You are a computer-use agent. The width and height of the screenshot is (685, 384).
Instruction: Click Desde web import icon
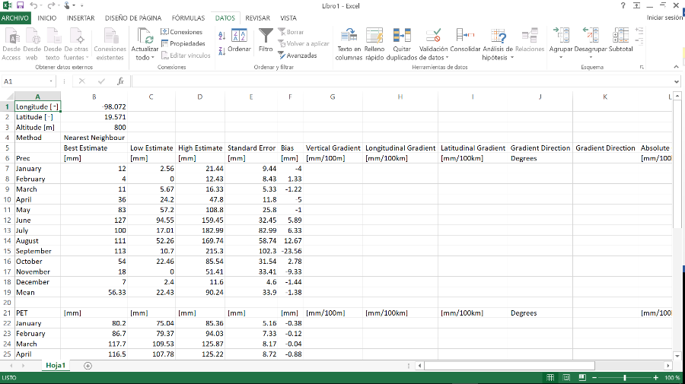pyautogui.click(x=32, y=44)
